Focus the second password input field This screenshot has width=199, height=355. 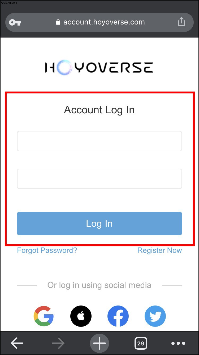point(99,179)
